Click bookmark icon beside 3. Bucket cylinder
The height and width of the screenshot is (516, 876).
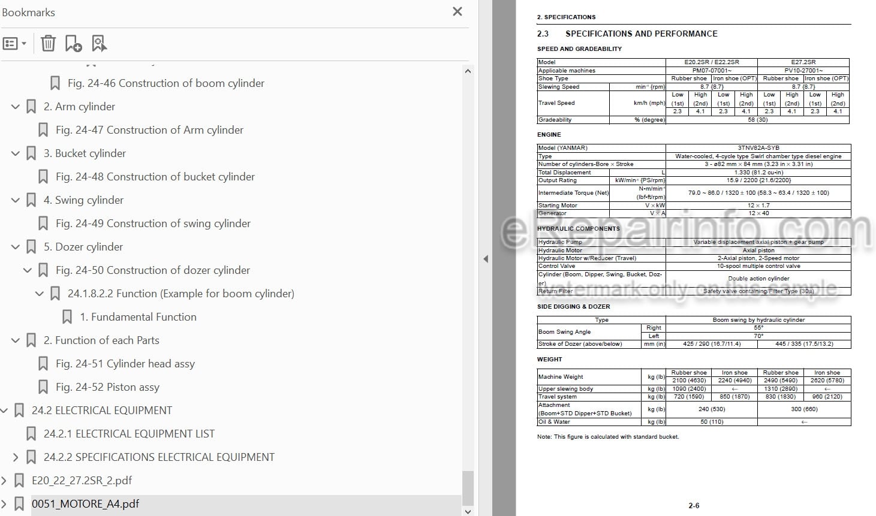(31, 153)
